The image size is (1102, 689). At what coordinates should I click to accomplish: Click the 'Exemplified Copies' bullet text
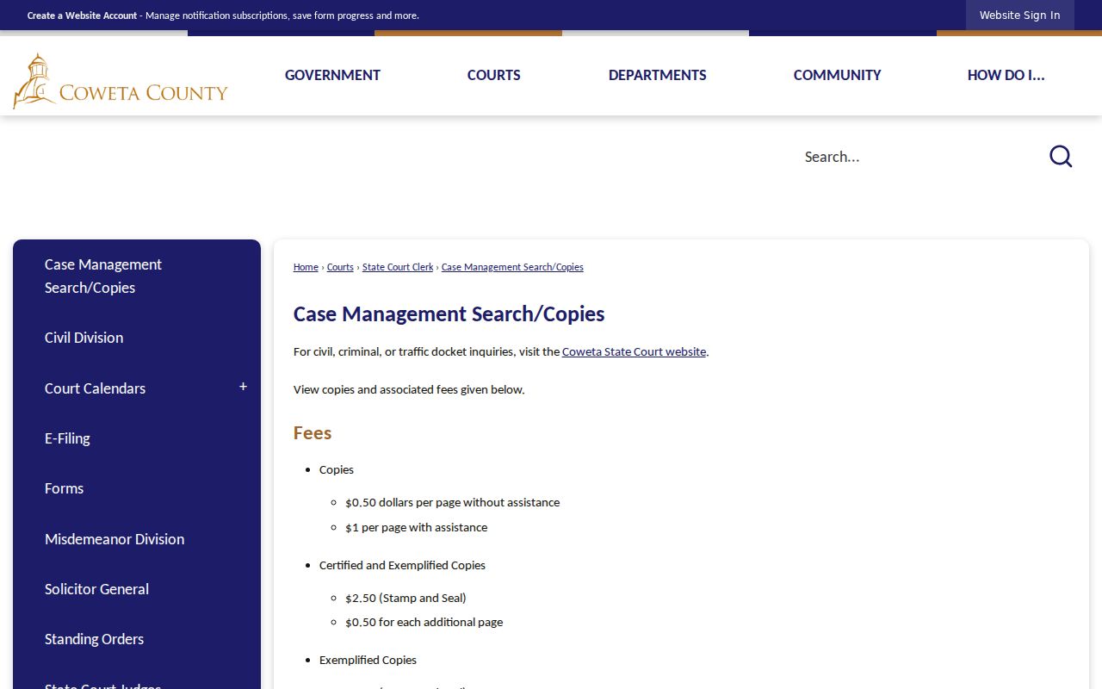pyautogui.click(x=368, y=660)
